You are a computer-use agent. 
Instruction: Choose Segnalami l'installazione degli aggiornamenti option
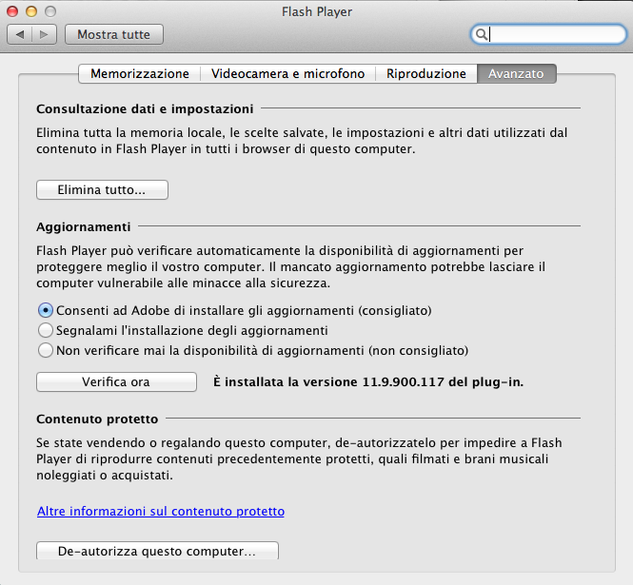pos(45,330)
